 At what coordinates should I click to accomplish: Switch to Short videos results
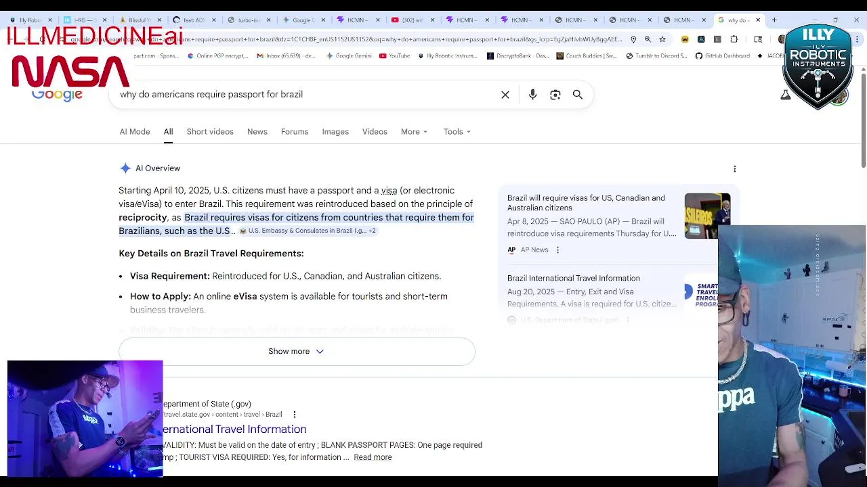click(210, 132)
